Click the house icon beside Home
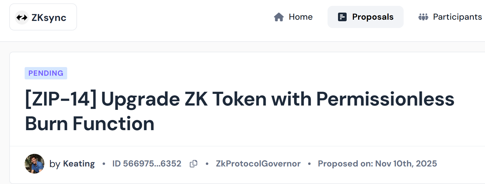Screen dimensions: 485x184 [x=279, y=17]
